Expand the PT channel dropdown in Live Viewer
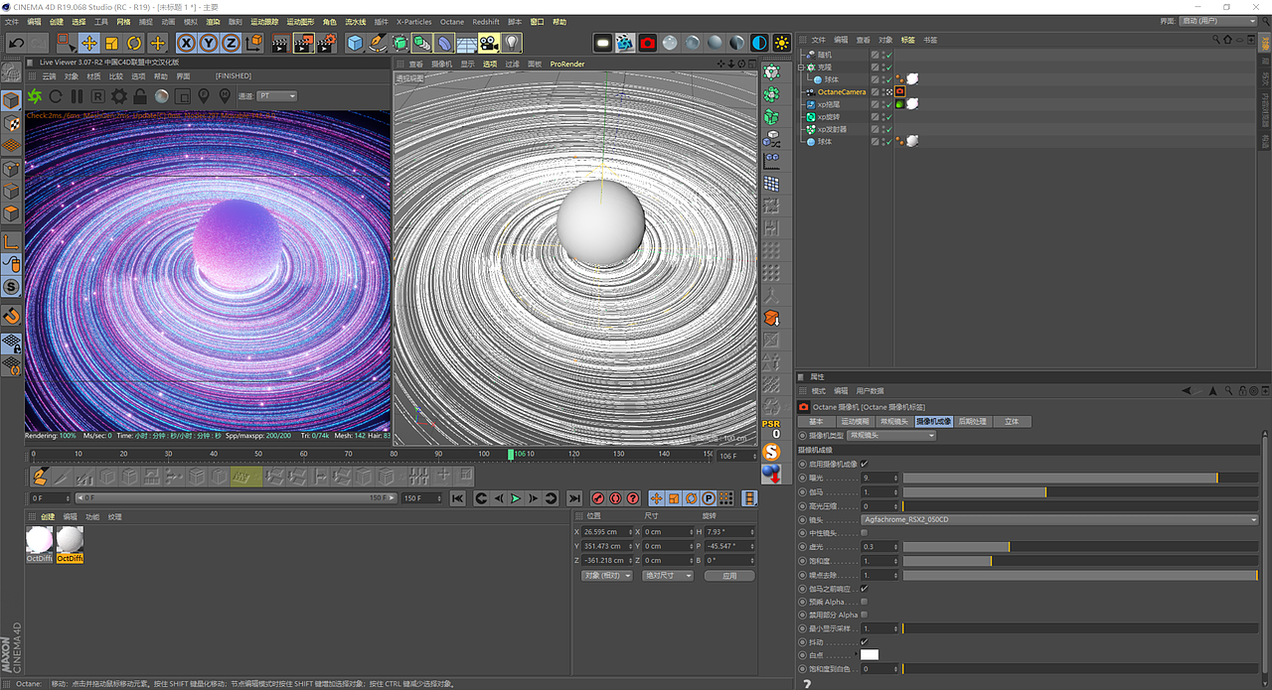The image size is (1272, 690). point(277,96)
